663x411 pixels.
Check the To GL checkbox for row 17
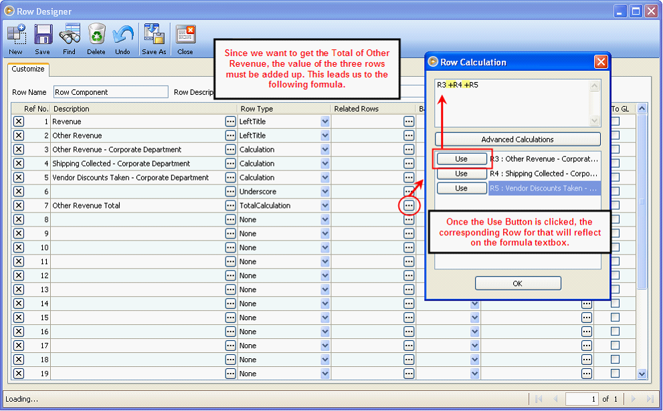coord(615,345)
